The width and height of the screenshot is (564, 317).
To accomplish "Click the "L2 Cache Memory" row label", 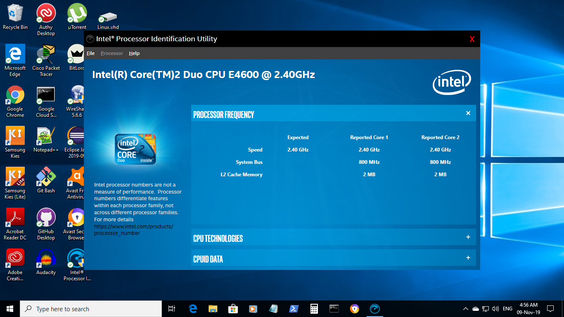I will pyautogui.click(x=242, y=175).
